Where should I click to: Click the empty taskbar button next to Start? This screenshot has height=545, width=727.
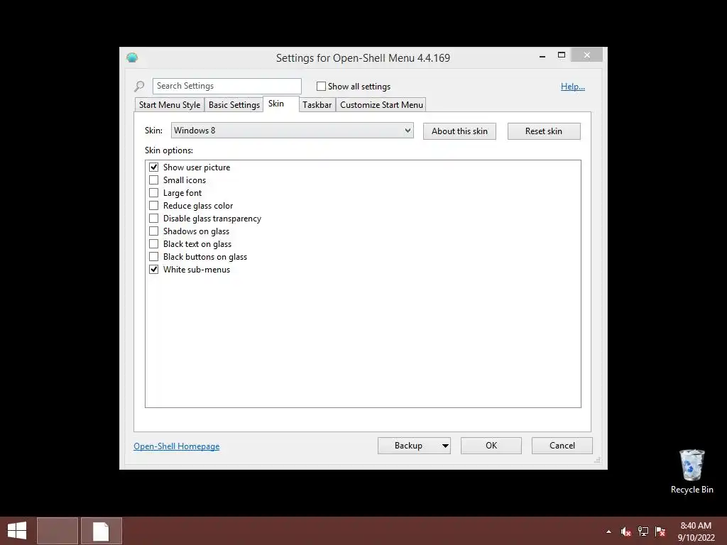[x=58, y=531]
